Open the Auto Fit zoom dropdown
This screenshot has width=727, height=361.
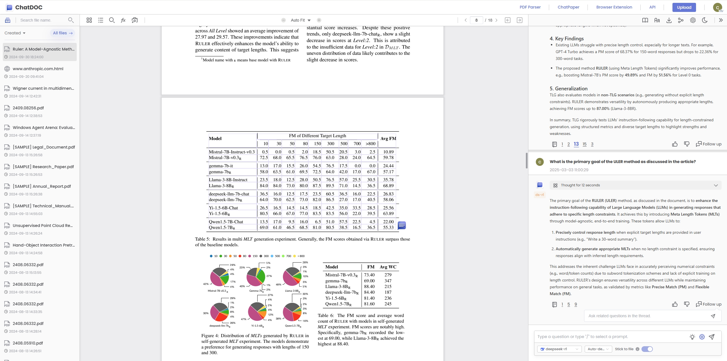tap(301, 20)
